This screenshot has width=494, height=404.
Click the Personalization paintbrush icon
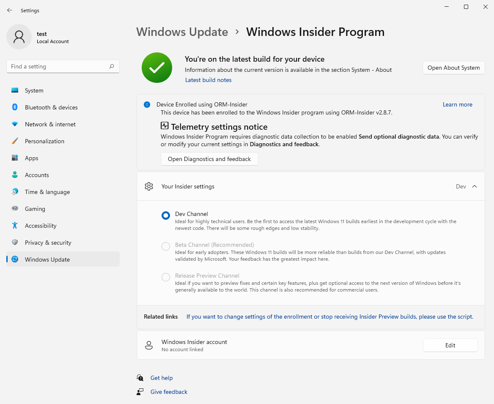15,141
